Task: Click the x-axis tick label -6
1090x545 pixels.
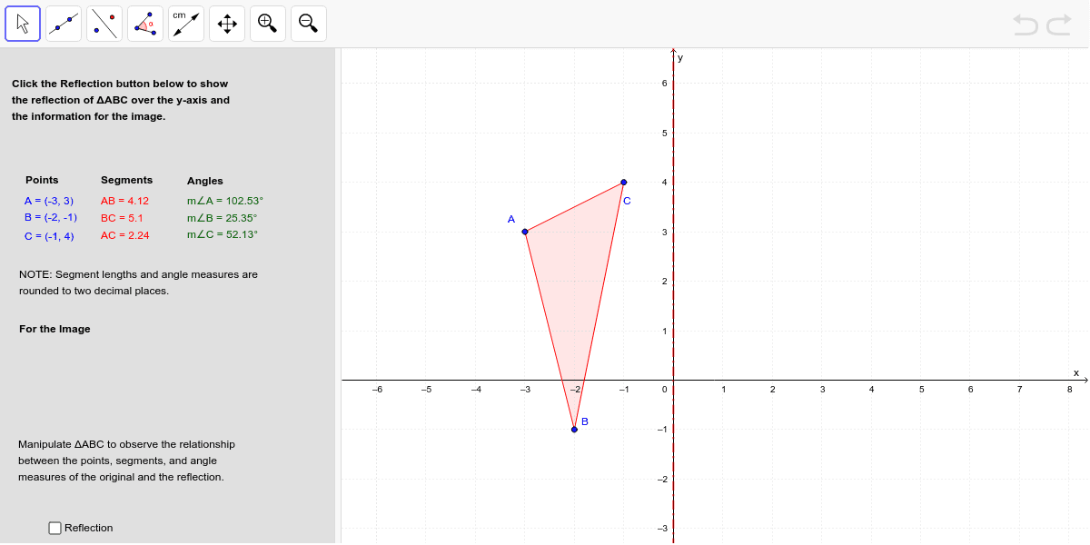Action: coord(377,390)
